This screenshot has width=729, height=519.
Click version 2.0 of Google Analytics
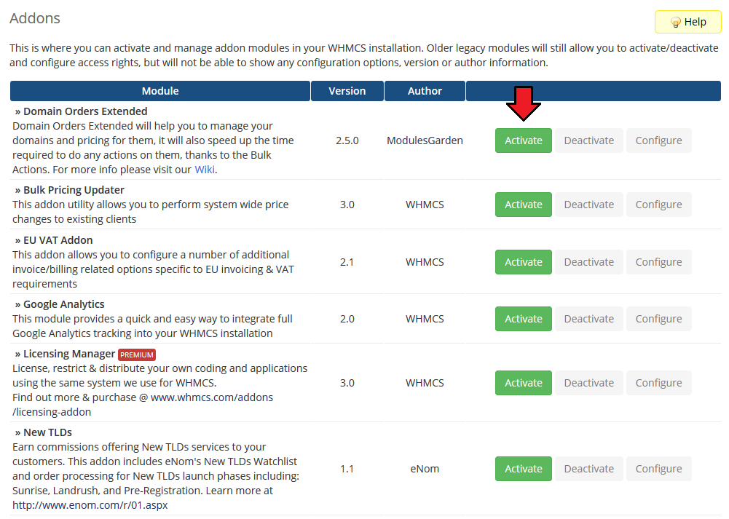(347, 319)
